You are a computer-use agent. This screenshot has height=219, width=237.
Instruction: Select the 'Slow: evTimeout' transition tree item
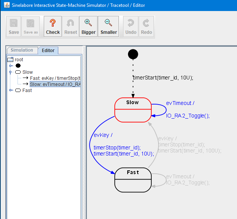click(55, 84)
